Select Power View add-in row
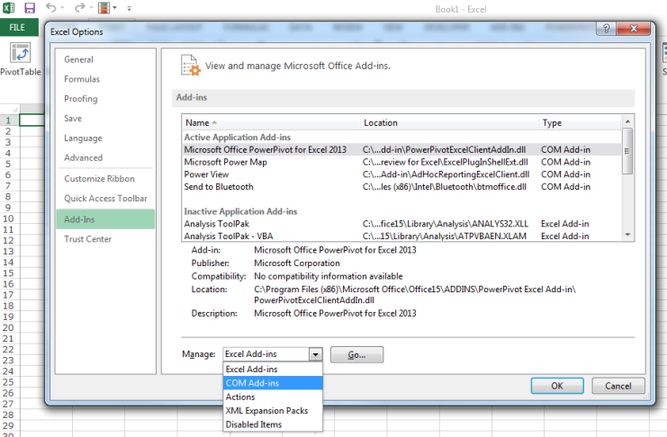This screenshot has height=437, width=667. [x=401, y=174]
